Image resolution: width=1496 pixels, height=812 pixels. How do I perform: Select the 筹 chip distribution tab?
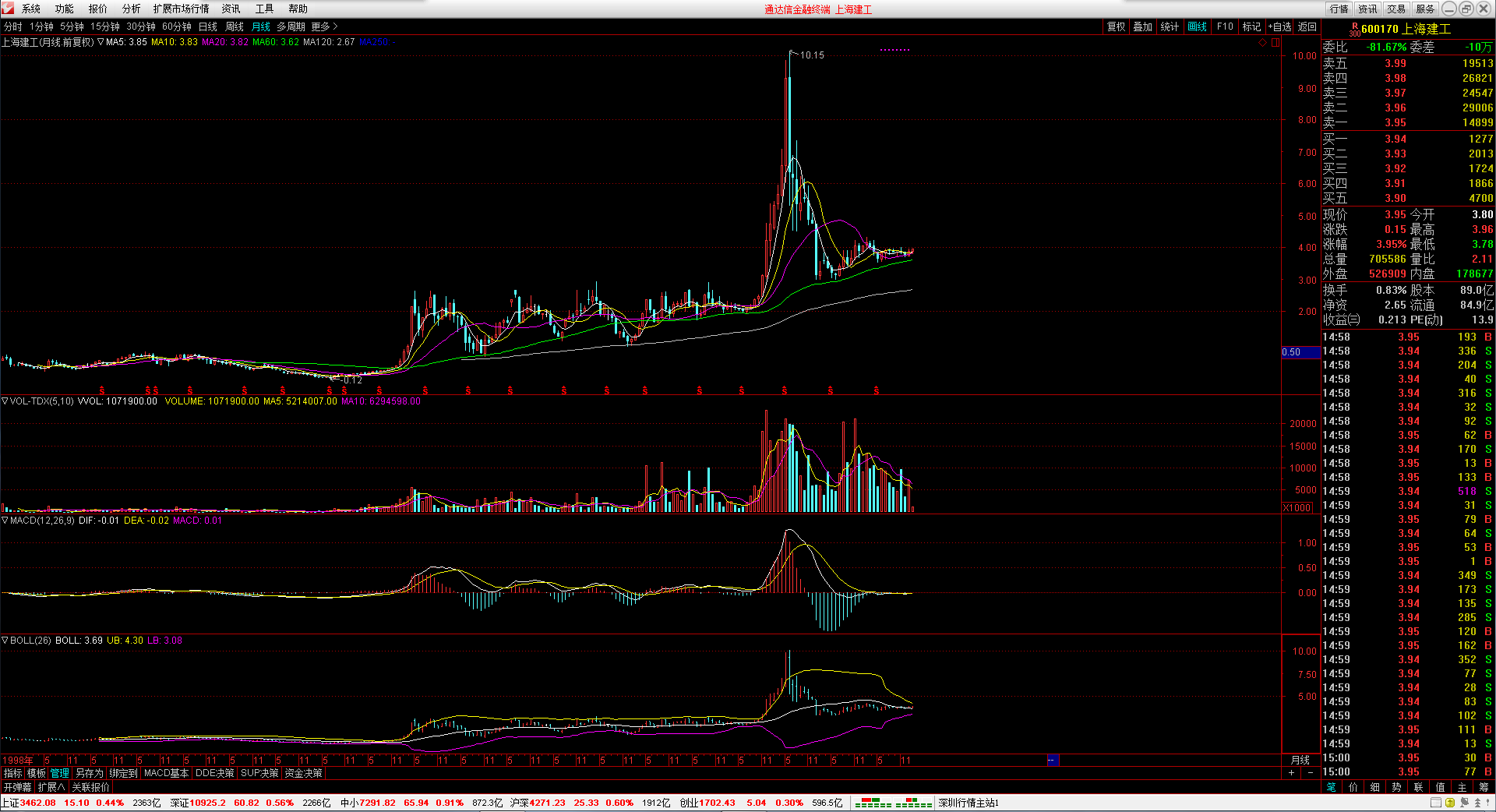(x=1484, y=787)
